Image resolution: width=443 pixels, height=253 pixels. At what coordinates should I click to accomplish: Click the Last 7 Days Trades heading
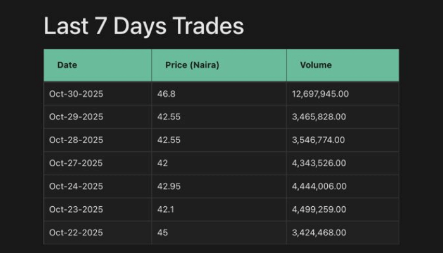pos(144,27)
